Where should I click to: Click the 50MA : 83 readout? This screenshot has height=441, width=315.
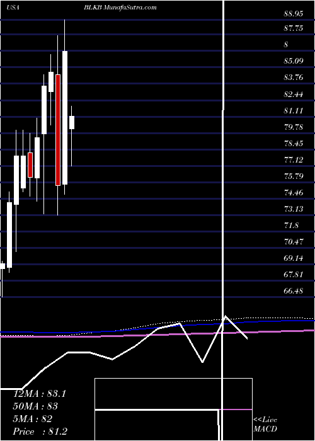35,406
